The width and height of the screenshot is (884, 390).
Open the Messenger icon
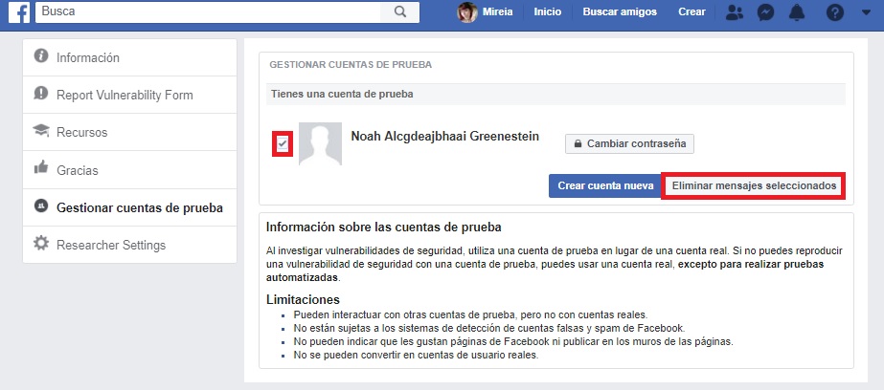pos(765,12)
